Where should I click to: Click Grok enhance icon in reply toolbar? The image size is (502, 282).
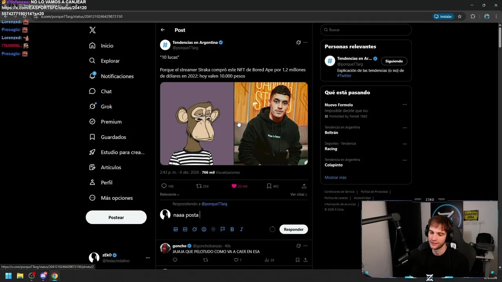(195, 229)
